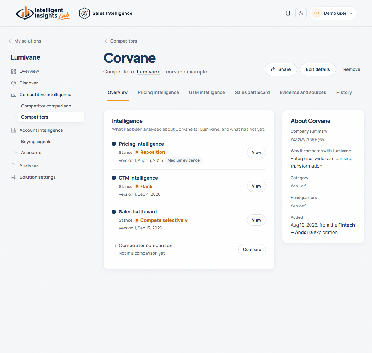Open the History tab
Screen dimensions: 372x353
[x=344, y=93]
